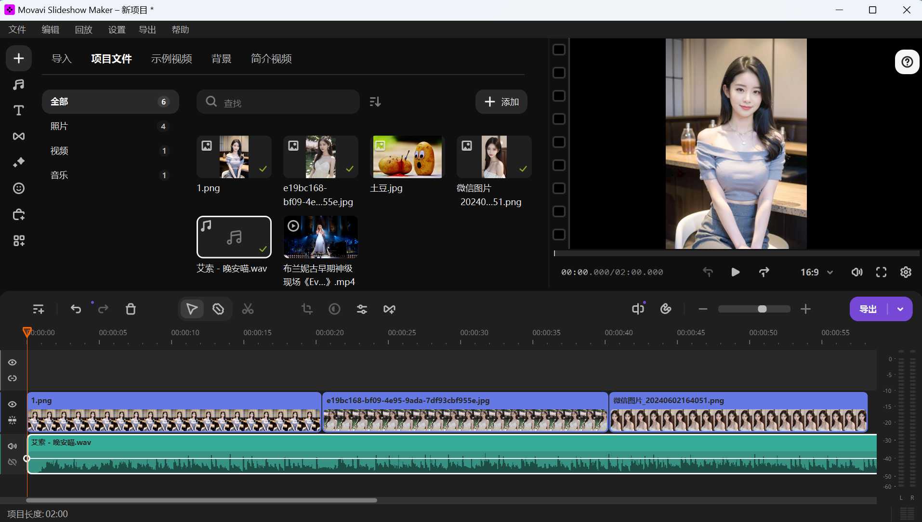This screenshot has height=522, width=922.
Task: Delete selected clip with trash icon
Action: click(131, 309)
